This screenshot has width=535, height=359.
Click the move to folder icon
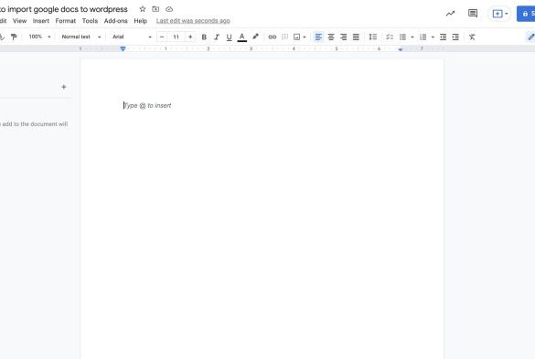pyautogui.click(x=155, y=9)
